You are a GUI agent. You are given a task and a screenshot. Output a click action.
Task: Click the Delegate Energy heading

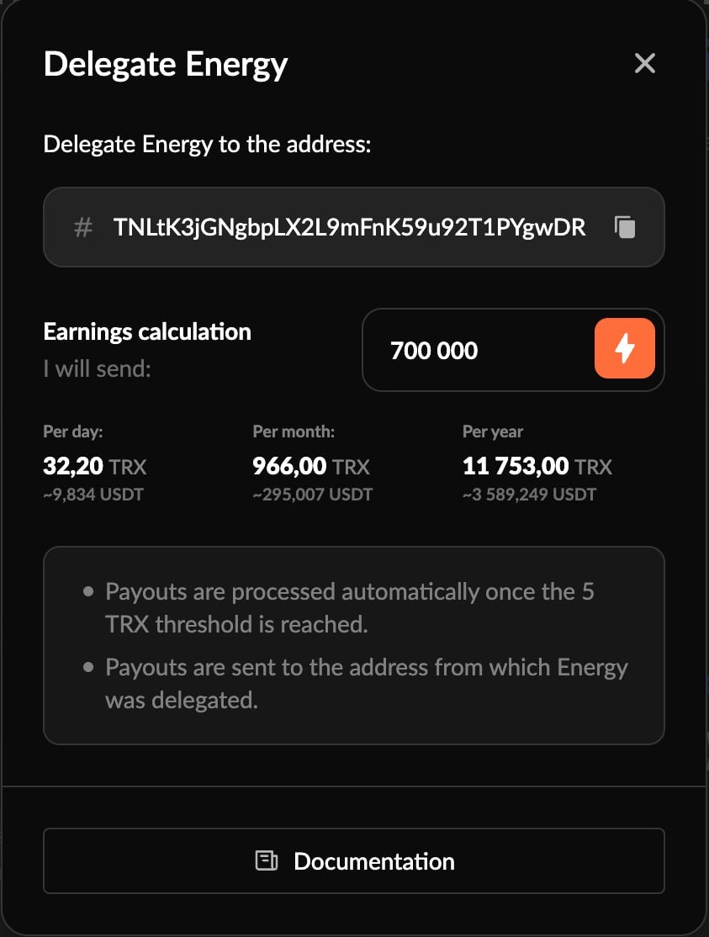[166, 65]
